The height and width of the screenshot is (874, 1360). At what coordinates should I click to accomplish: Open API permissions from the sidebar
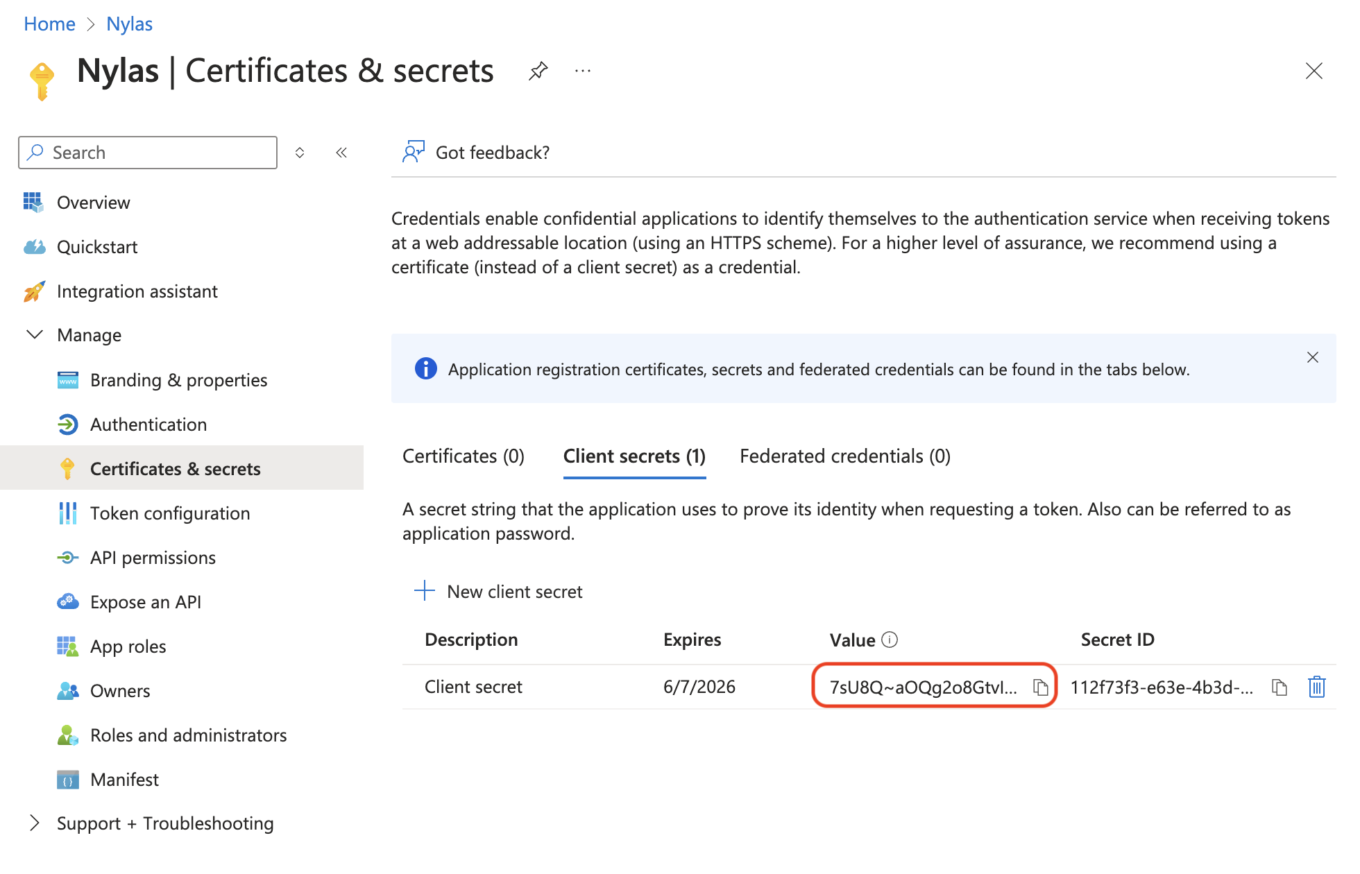coord(68,558)
